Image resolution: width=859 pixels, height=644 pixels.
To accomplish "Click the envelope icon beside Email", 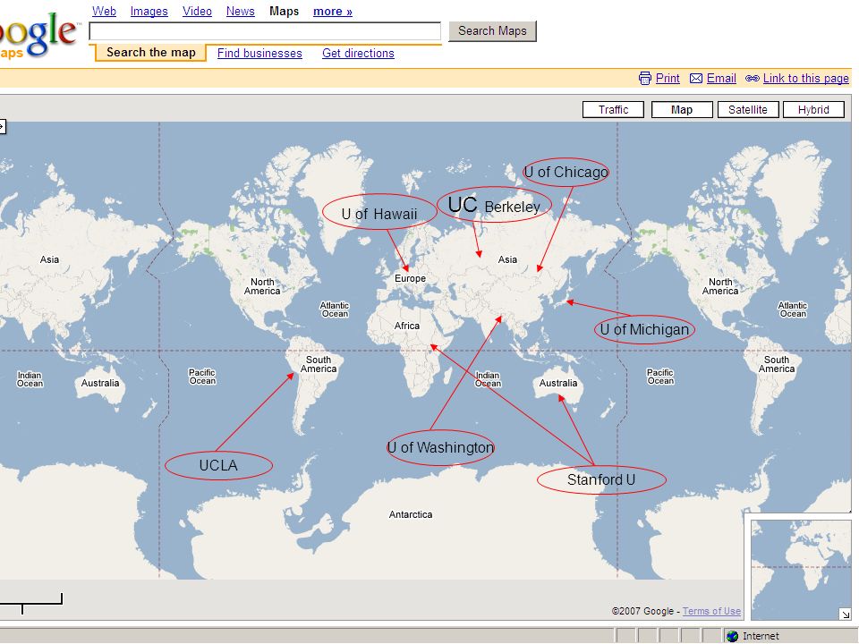I will coord(696,79).
